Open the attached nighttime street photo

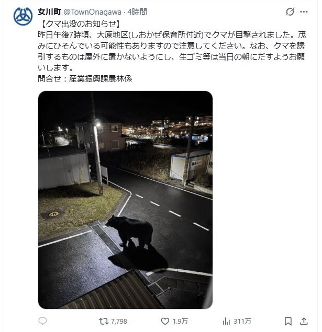tap(125, 200)
